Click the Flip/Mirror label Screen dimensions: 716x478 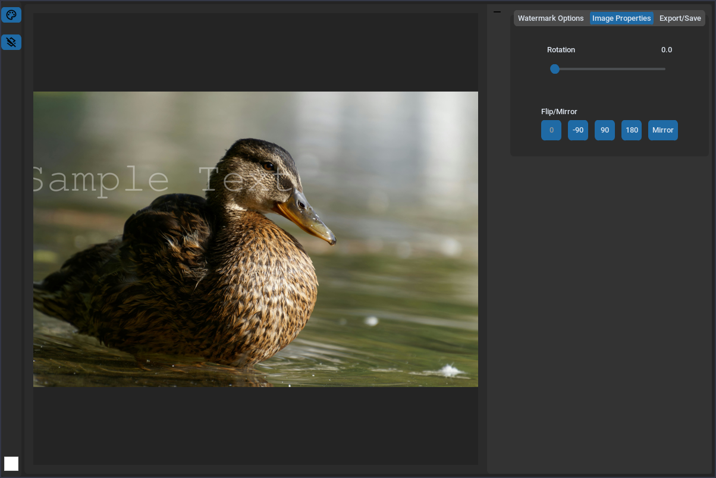tap(559, 112)
